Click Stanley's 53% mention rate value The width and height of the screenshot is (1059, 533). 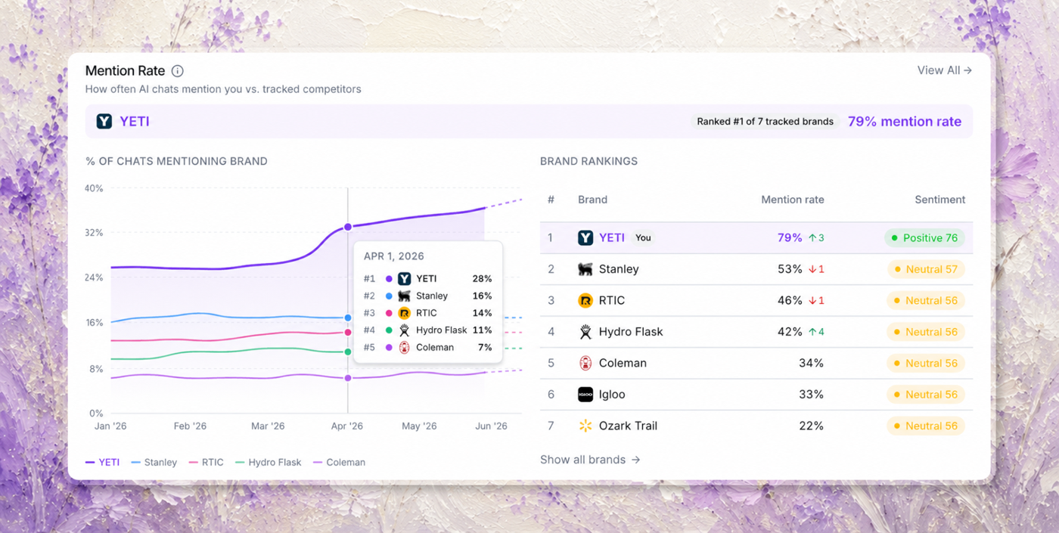[x=790, y=269]
